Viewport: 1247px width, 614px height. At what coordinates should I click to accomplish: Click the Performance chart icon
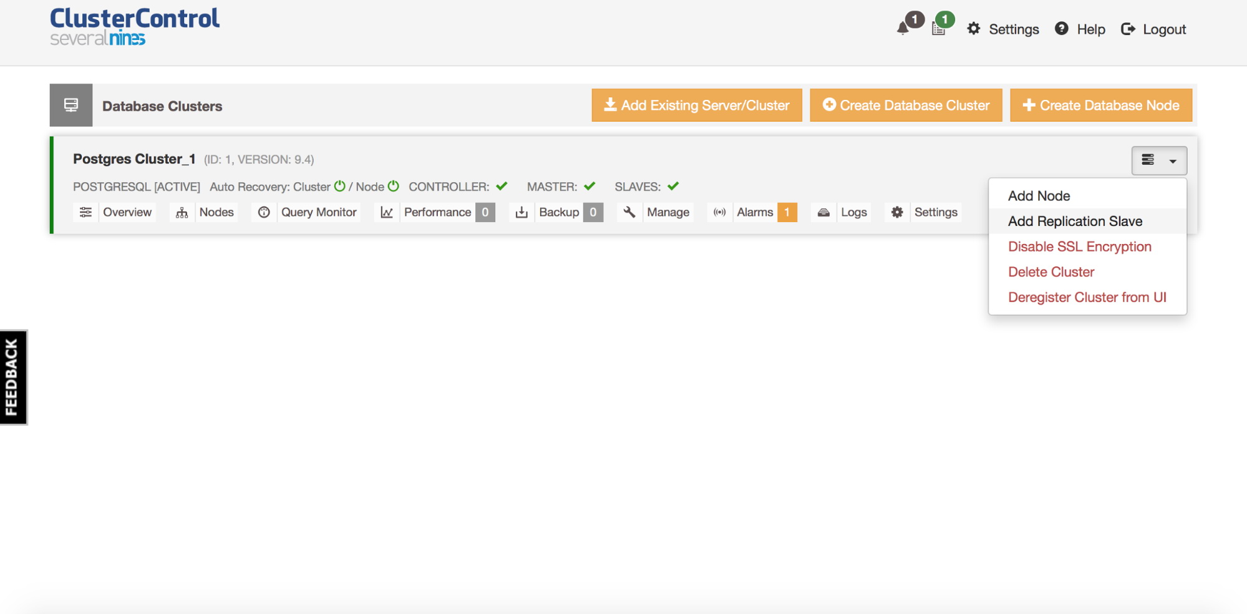(x=387, y=212)
